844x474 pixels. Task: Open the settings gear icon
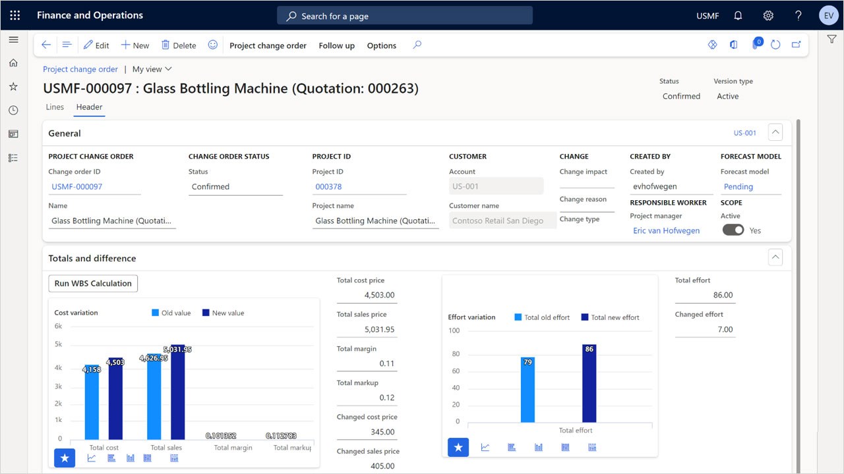point(768,15)
